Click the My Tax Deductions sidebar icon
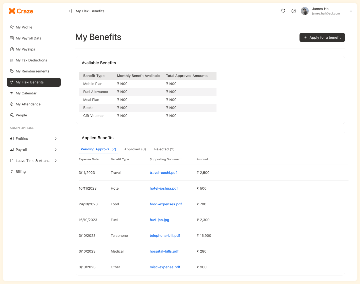Image resolution: width=360 pixels, height=284 pixels. [x=12, y=60]
